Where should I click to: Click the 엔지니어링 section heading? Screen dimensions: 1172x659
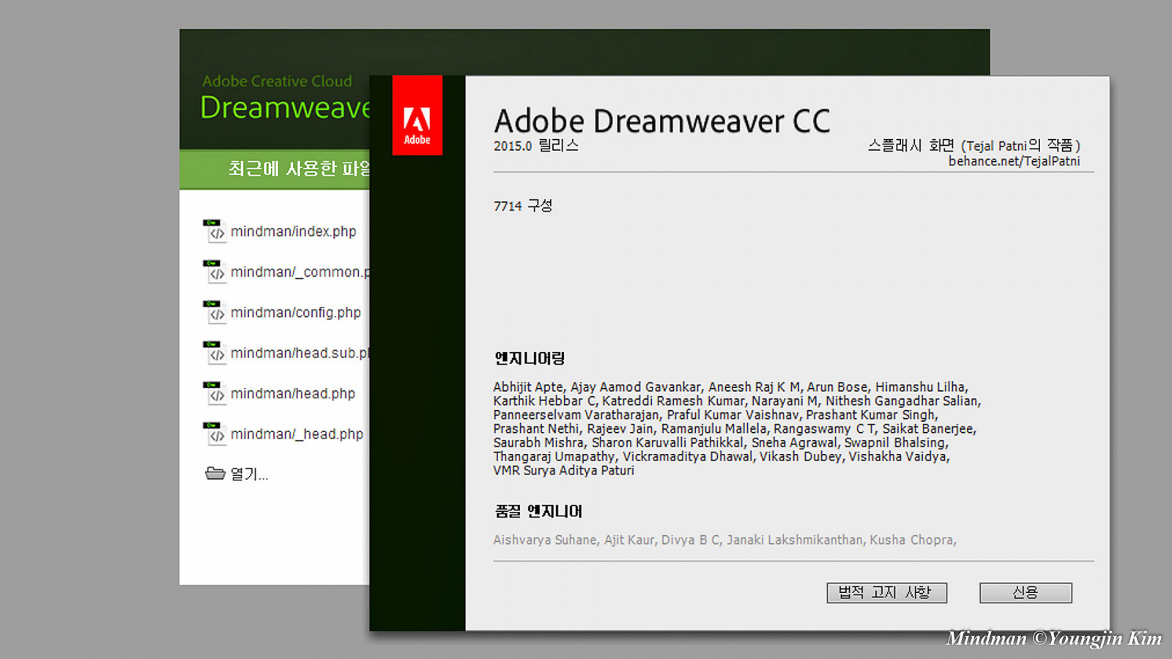click(530, 359)
